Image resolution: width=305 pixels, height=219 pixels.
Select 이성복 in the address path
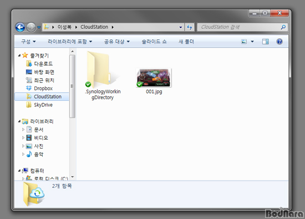(64, 27)
